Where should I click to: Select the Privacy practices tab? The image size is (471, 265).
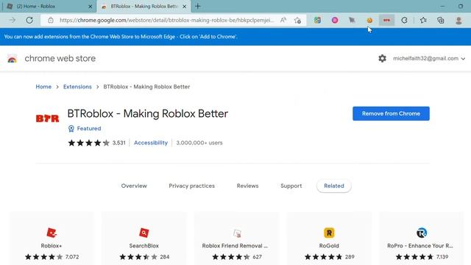point(191,185)
